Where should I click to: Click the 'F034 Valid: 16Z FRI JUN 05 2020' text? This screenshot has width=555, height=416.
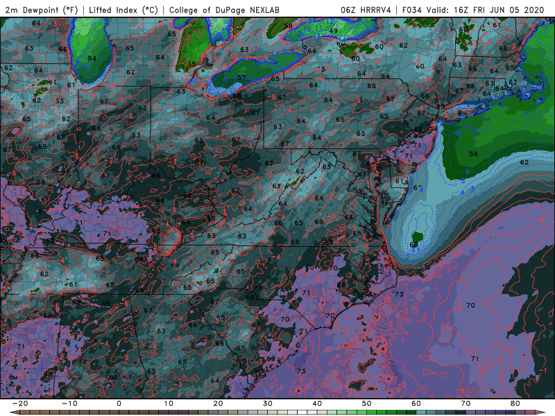tap(473, 10)
